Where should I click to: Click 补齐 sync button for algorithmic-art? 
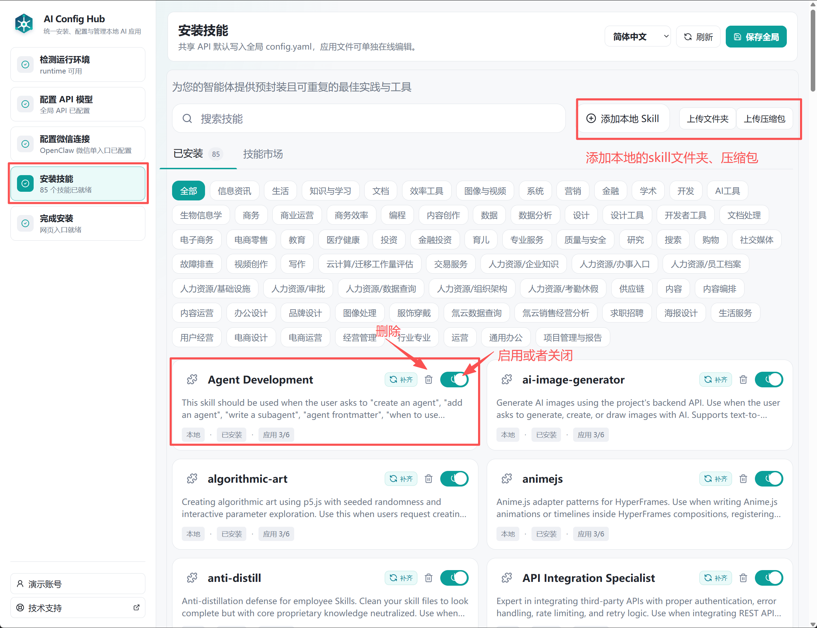point(401,479)
